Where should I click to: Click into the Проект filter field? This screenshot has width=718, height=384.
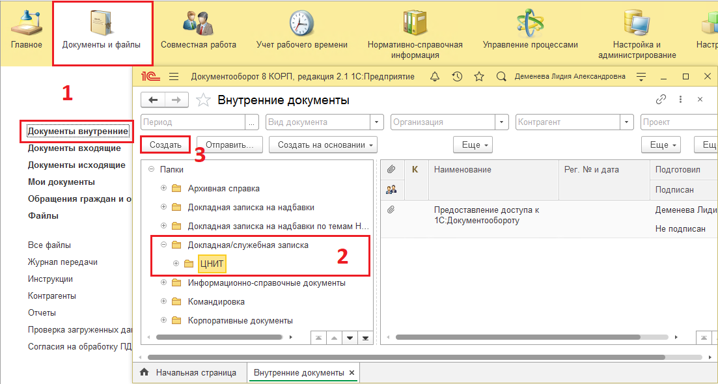pos(679,122)
